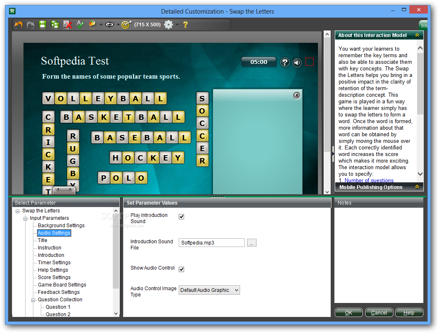Open the Audio Control Image Type dropdown
This screenshot has width=439, height=333.
point(209,290)
